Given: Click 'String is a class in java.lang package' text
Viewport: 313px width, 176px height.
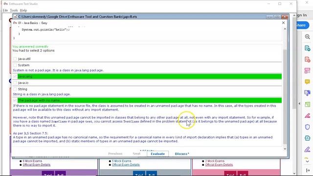Looking at the screenshot, I should (42, 94).
